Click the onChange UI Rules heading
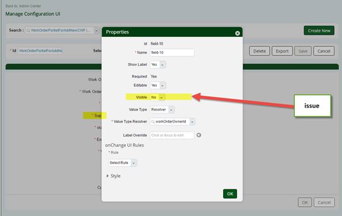Image resolution: width=342 pixels, height=216 pixels. 124,145
